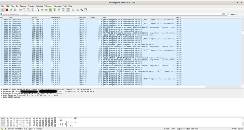This screenshot has height=130, width=244.
Task: Jump to the first packet
Action: coord(55,10)
